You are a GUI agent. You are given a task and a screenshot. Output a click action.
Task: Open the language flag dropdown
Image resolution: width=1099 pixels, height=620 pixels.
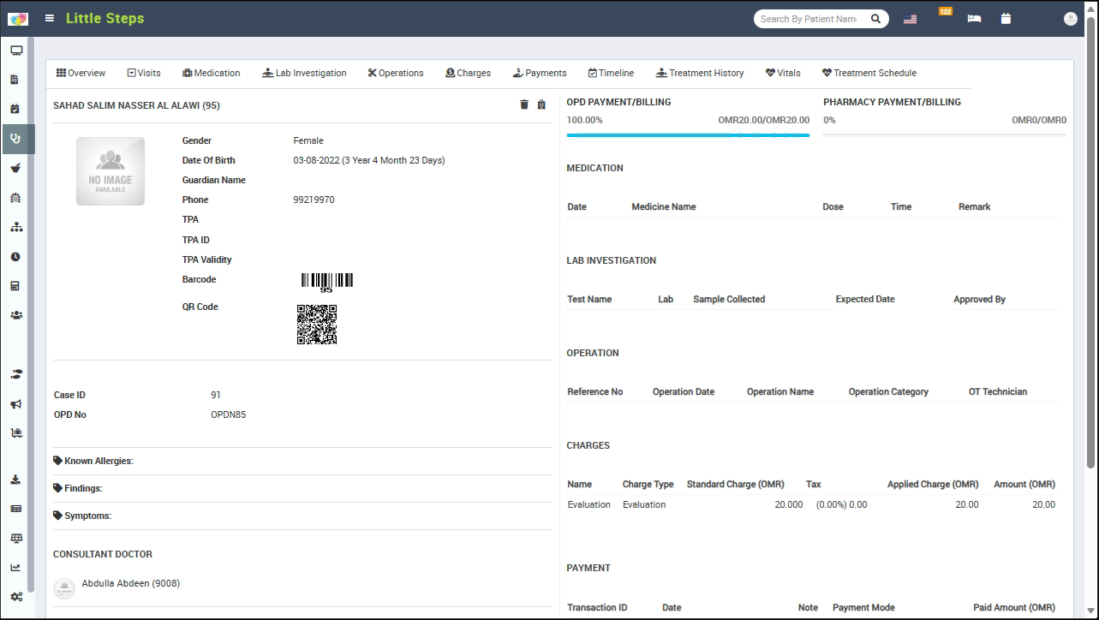click(x=910, y=19)
